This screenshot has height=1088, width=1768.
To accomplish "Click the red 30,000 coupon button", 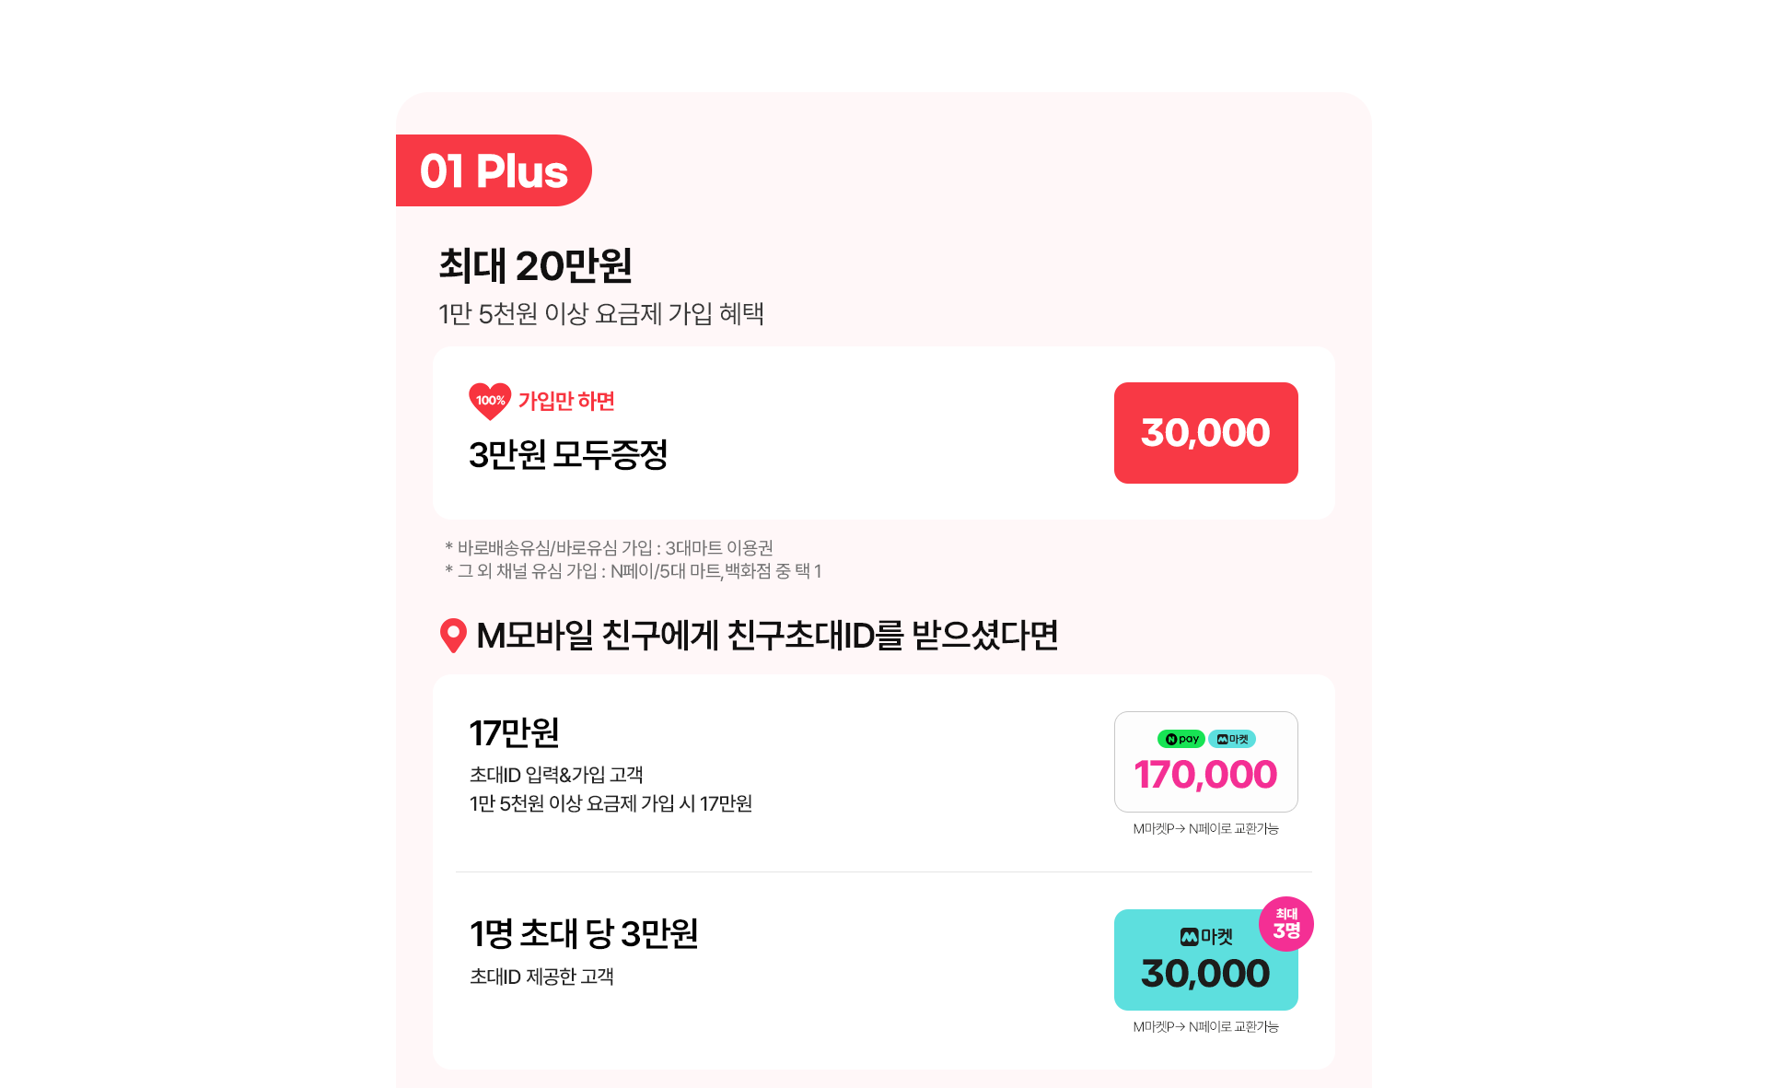I will click(x=1206, y=433).
